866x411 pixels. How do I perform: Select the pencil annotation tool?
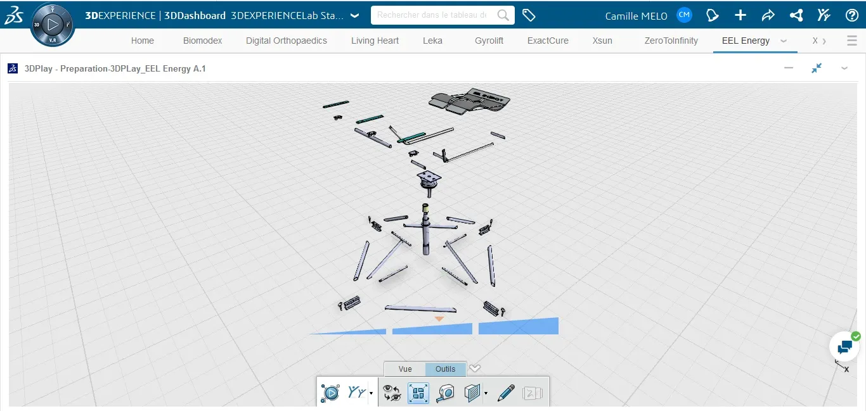click(x=506, y=393)
